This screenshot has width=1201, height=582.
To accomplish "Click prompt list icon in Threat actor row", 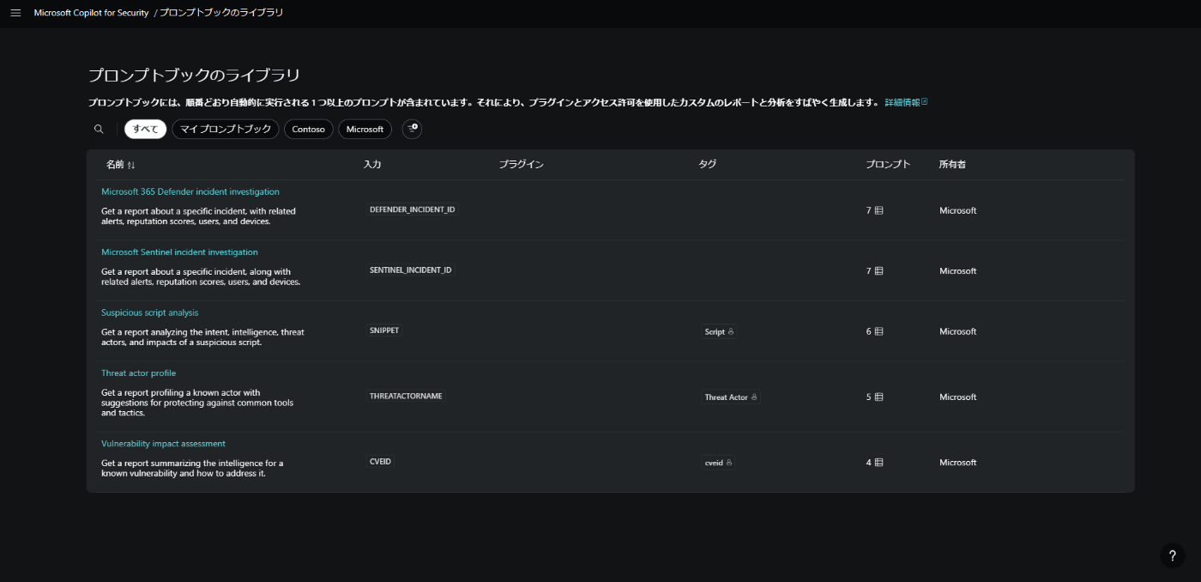I will [x=878, y=397].
